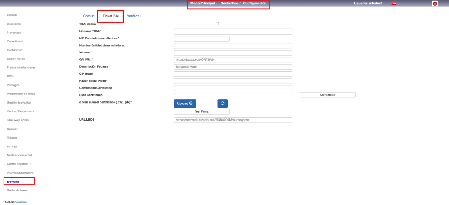
Task: Go to Menú Principal in breadcrumb
Action: click(x=202, y=3)
